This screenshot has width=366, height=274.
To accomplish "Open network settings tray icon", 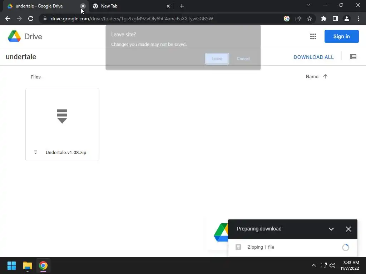I will 323,265.
